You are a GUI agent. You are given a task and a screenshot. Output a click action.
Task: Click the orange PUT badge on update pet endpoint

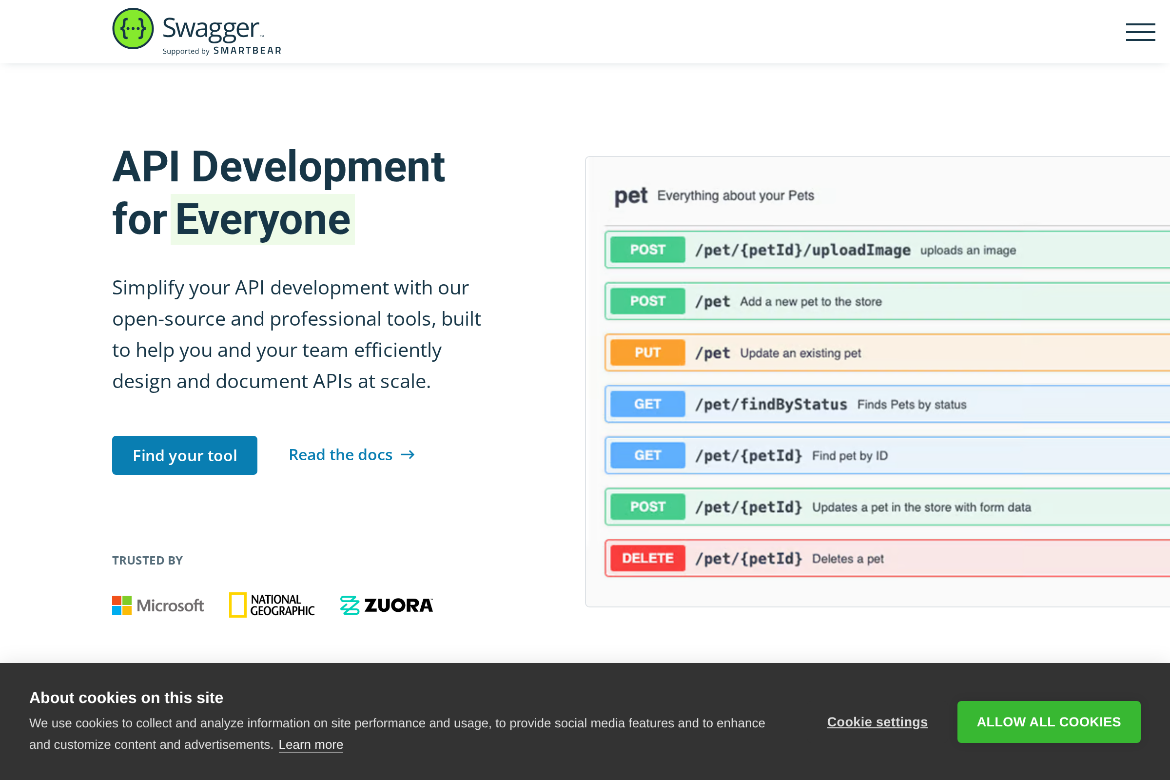647,352
